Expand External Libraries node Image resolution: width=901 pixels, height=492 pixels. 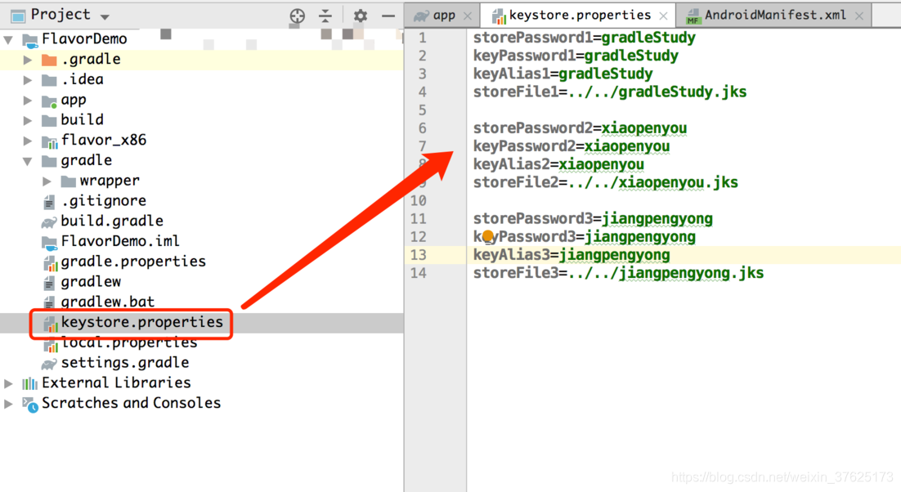[8, 383]
